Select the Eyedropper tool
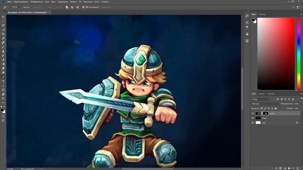 (3, 38)
